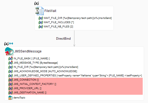Select IN_FILE_MASK [:{FILE_NAME}:] parameter text

pos(32,59)
